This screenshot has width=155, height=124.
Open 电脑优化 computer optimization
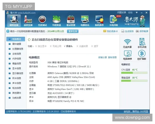[x=85, y=21]
